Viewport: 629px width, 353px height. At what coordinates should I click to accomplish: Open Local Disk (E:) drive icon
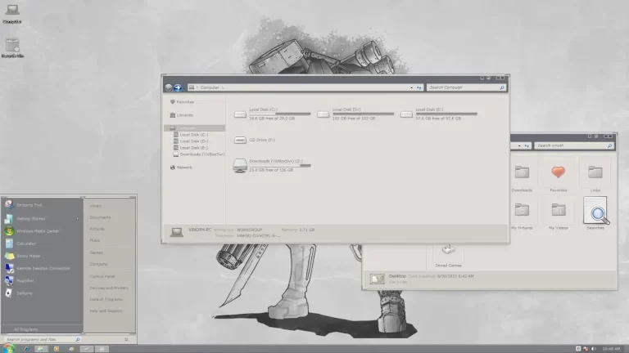406,114
